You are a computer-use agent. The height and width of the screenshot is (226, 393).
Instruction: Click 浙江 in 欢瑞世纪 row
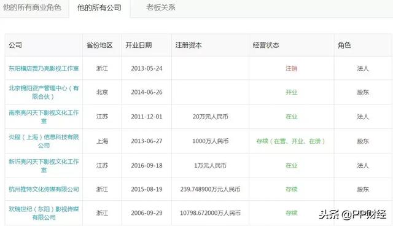102,213
